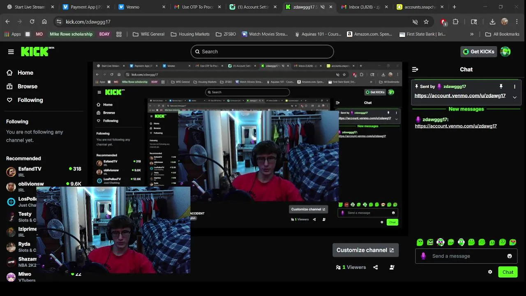The height and width of the screenshot is (296, 526).
Task: Click the share icon below stream
Action: (x=376, y=267)
